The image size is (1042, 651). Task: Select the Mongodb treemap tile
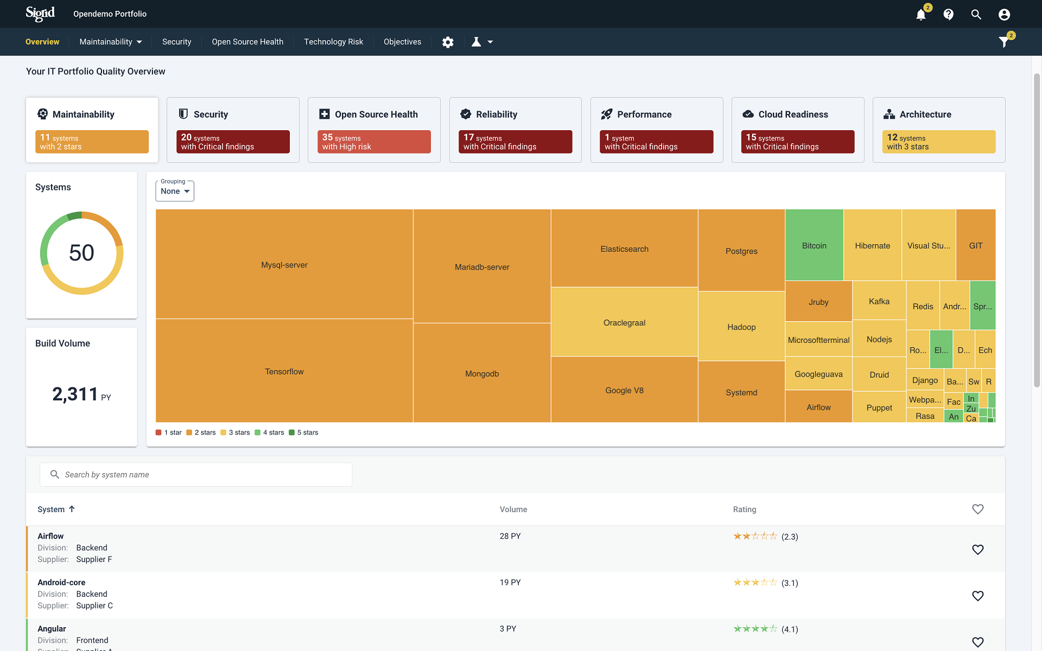(x=482, y=373)
